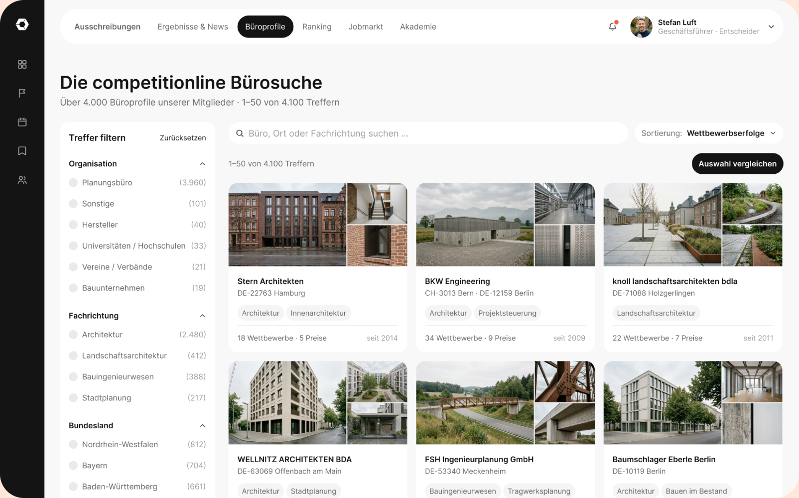This screenshot has width=799, height=498.
Task: Open the dashboard grid icon in sidebar
Action: pyautogui.click(x=22, y=64)
